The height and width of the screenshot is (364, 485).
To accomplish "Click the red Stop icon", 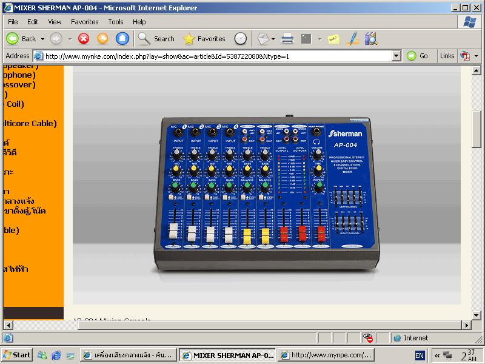I will click(84, 39).
